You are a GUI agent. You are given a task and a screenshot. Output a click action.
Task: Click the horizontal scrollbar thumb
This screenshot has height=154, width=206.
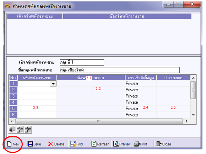99,121
